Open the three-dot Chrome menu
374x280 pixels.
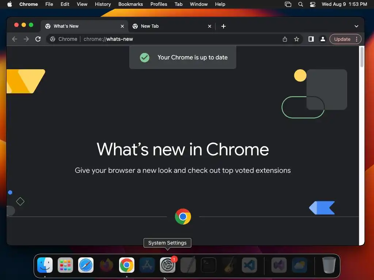coord(356,39)
